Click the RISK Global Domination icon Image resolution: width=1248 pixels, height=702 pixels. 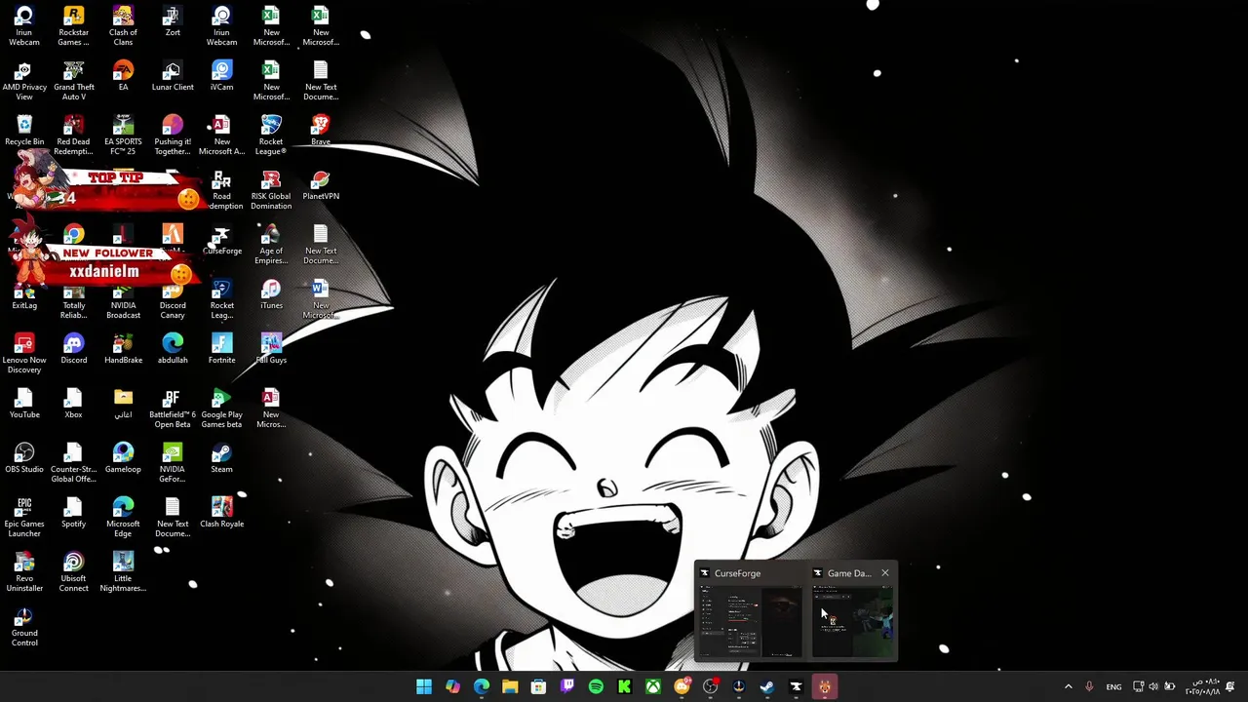tap(271, 190)
